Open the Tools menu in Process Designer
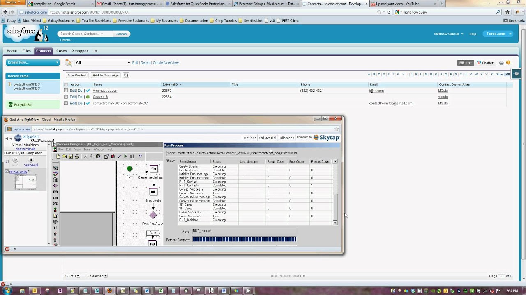This screenshot has width=526, height=295. [x=87, y=150]
